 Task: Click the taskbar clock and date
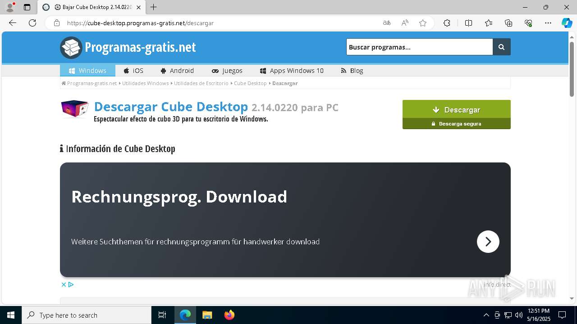[x=539, y=315]
